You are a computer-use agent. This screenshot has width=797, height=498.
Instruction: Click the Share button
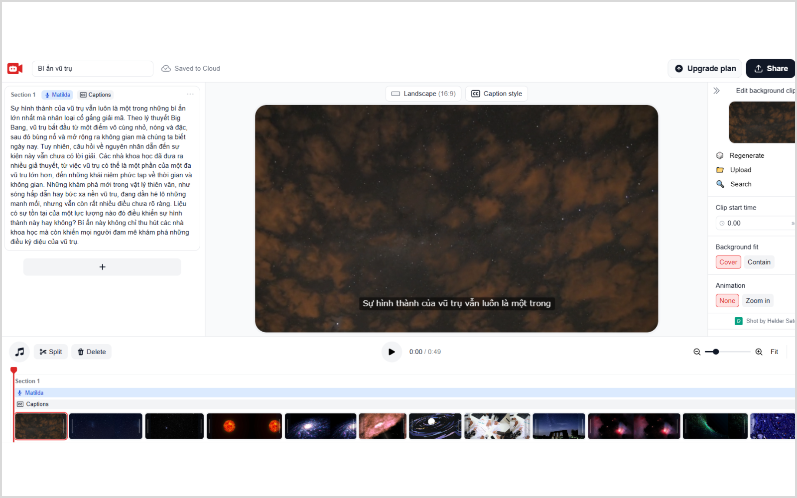click(x=770, y=69)
